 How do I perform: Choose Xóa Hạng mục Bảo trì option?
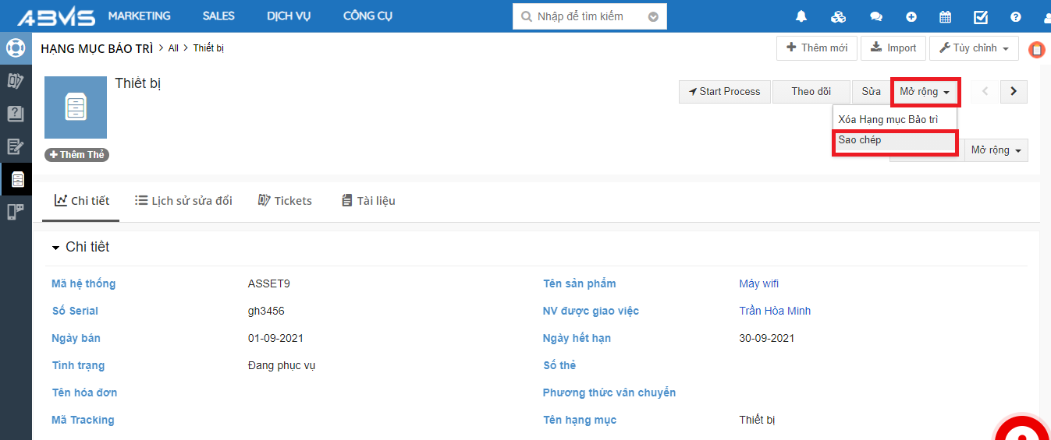(888, 120)
